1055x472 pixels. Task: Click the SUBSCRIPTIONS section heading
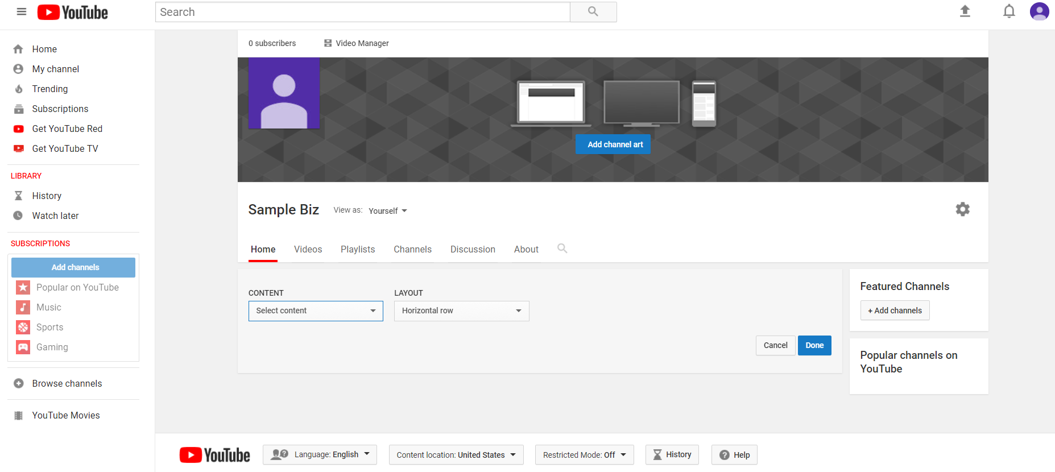(40, 243)
